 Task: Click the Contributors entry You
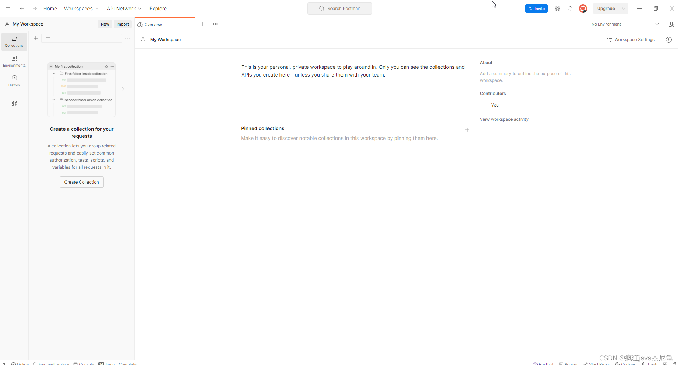495,105
